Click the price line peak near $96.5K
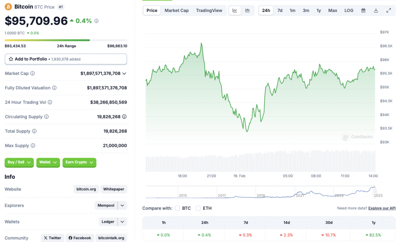 coord(202,43)
